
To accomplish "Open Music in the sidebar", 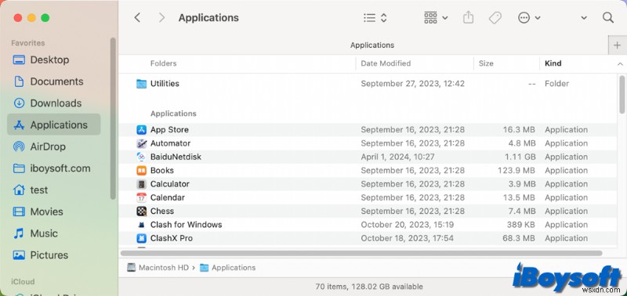I will 53,233.
